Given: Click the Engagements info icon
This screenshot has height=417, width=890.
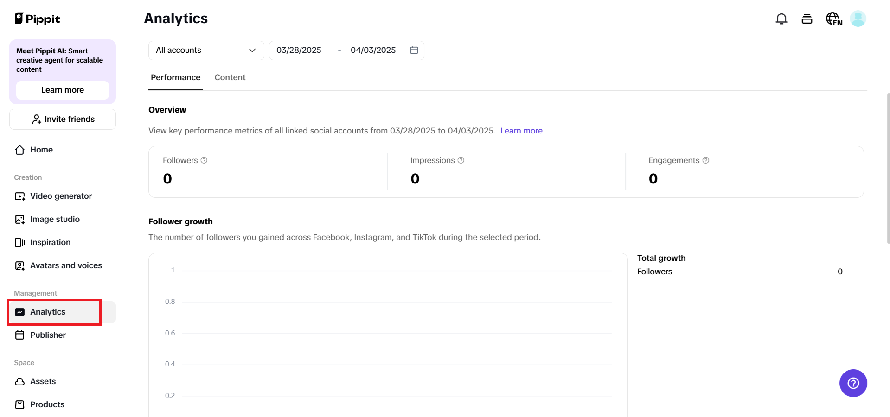Looking at the screenshot, I should [706, 160].
